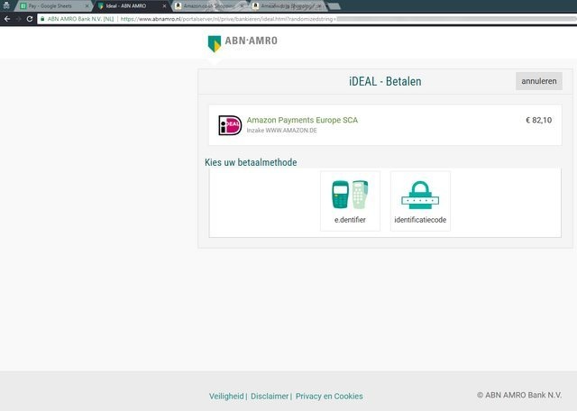Click the iDEAL logo icon
The width and height of the screenshot is (577, 411).
(x=230, y=125)
